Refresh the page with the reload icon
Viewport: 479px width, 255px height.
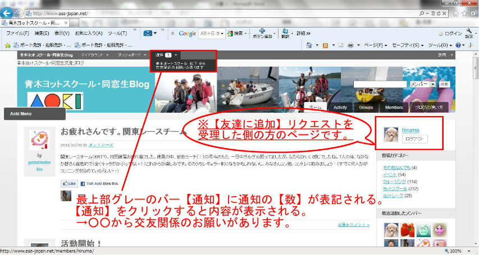coord(439,13)
